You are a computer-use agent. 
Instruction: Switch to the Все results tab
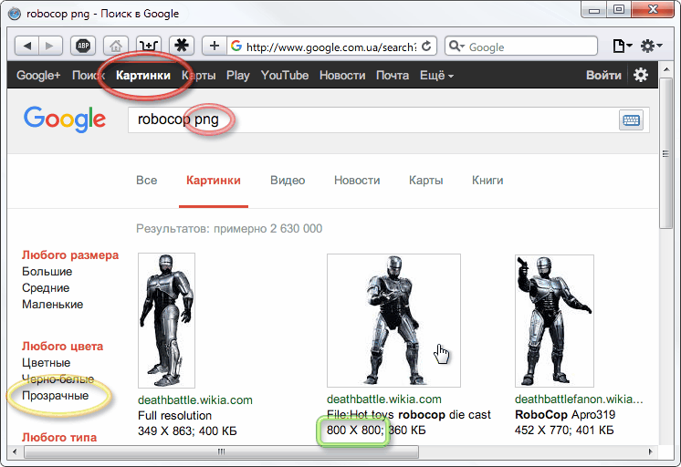click(x=146, y=180)
